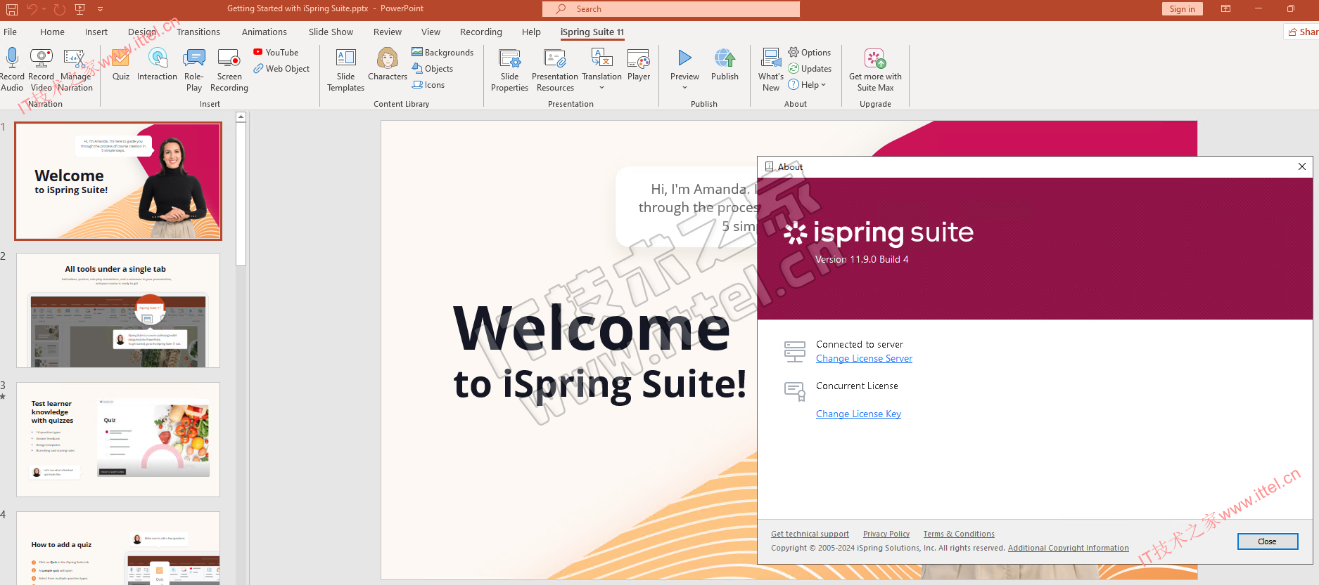Open Backgrounds content library

pos(442,52)
